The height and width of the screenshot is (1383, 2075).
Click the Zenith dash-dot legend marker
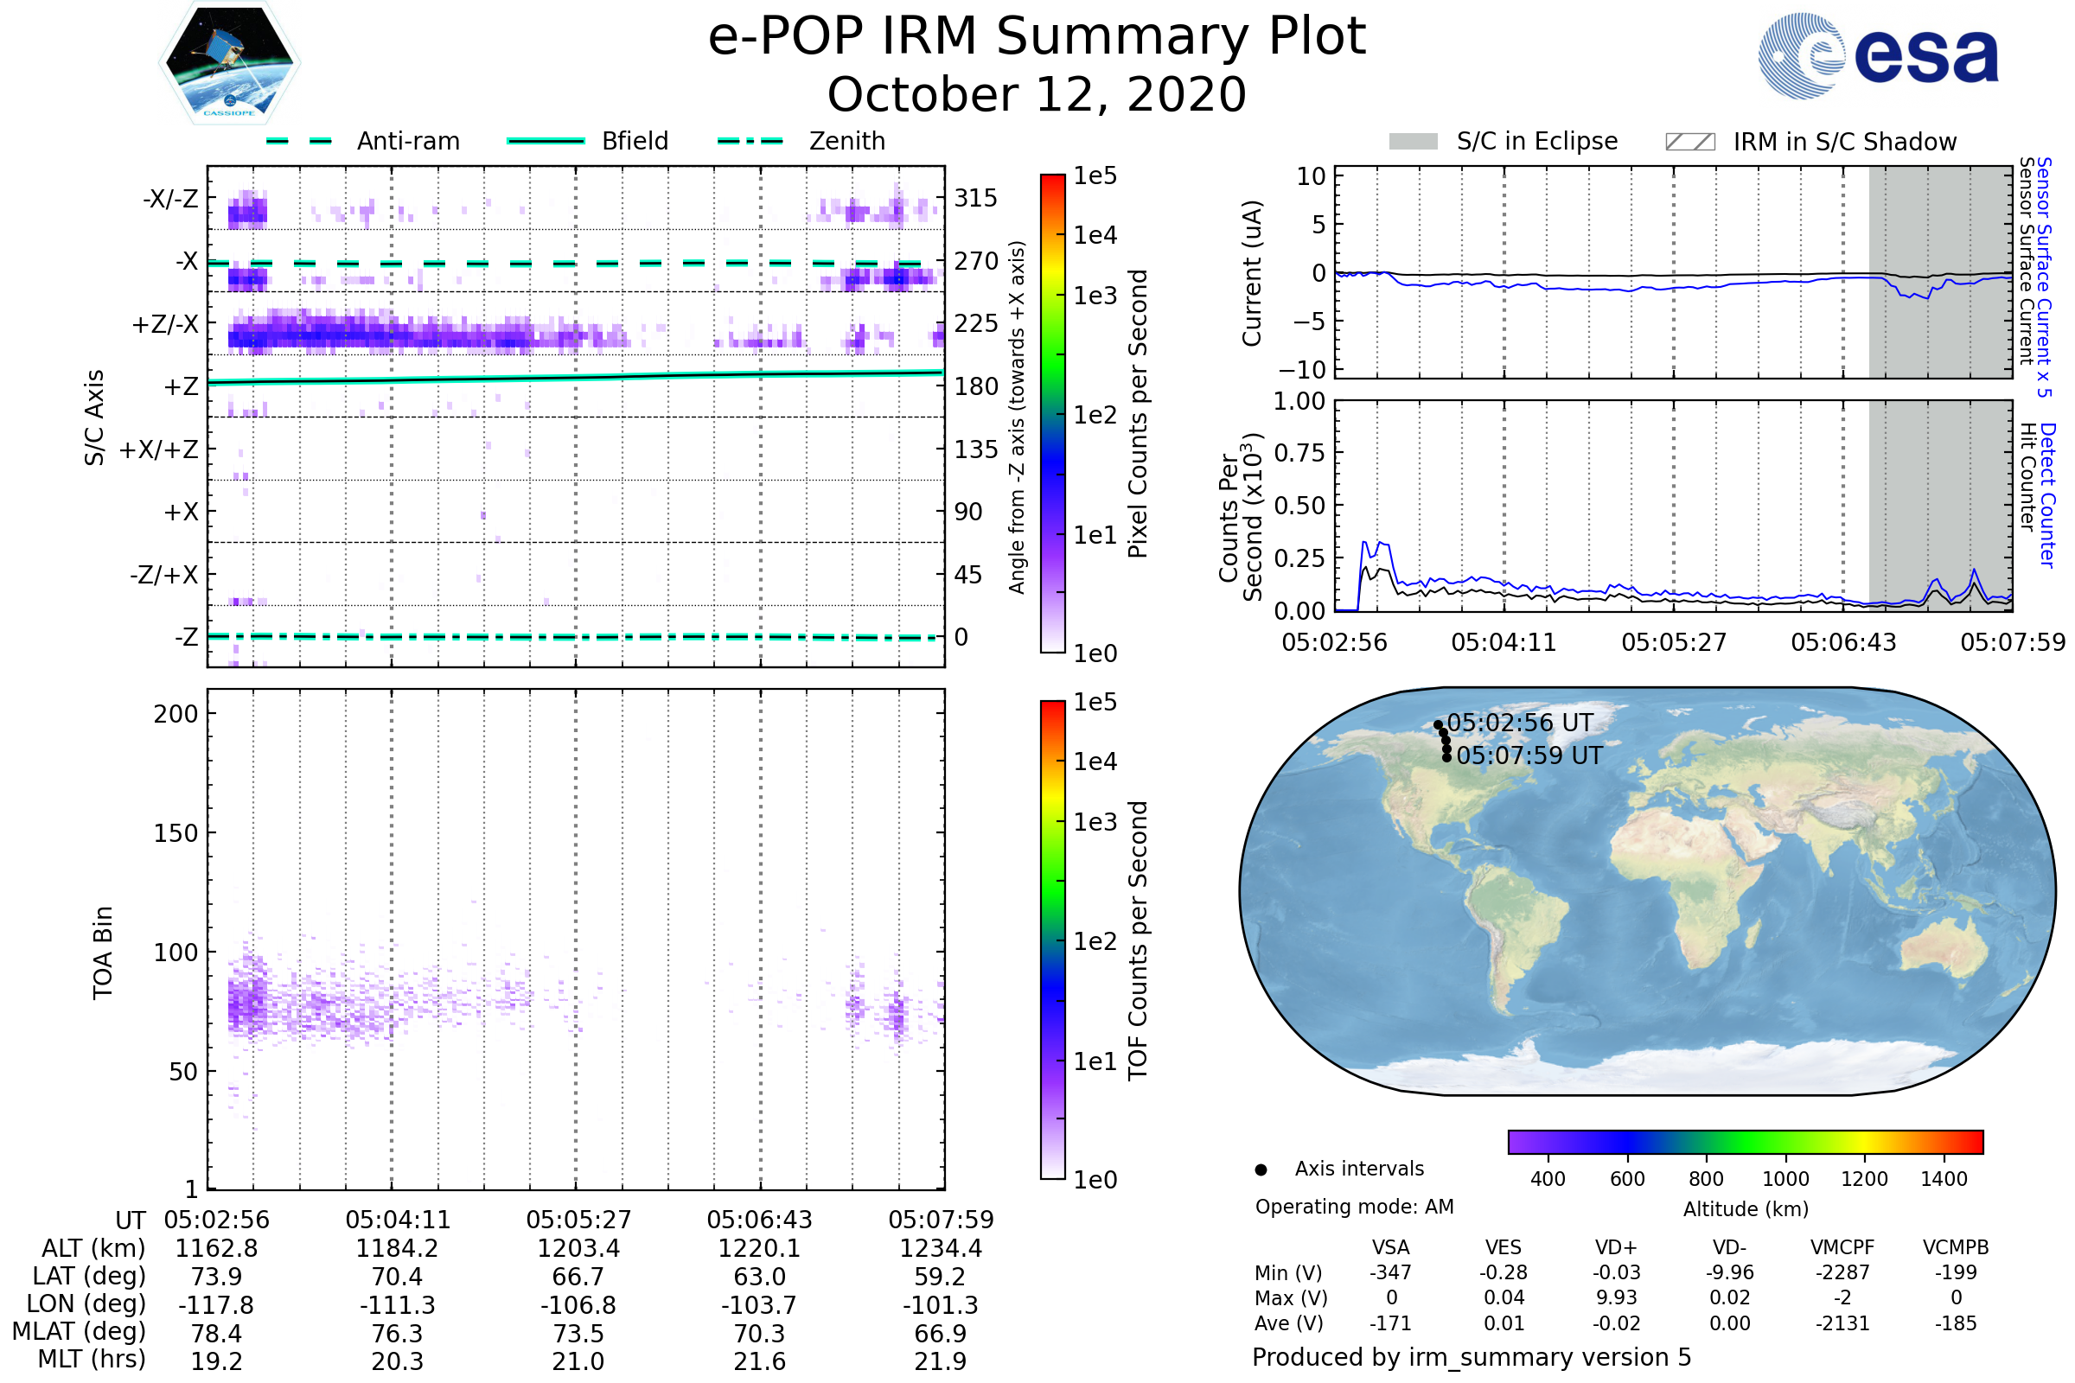750,141
